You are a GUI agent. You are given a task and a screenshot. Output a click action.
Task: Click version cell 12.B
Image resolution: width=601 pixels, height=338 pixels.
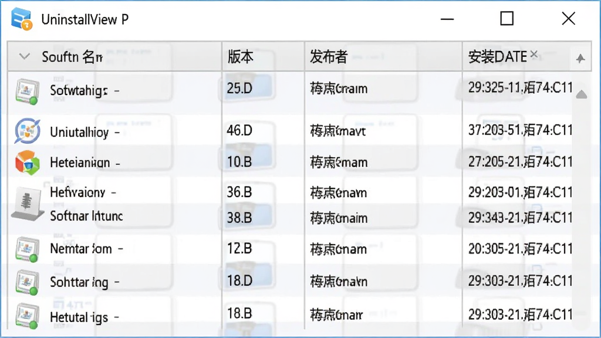pos(239,249)
